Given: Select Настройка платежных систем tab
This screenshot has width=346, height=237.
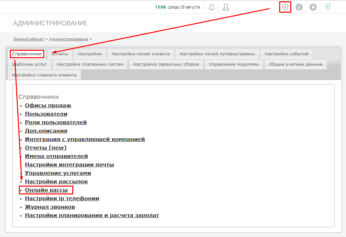Looking at the screenshot, I should click(x=90, y=64).
